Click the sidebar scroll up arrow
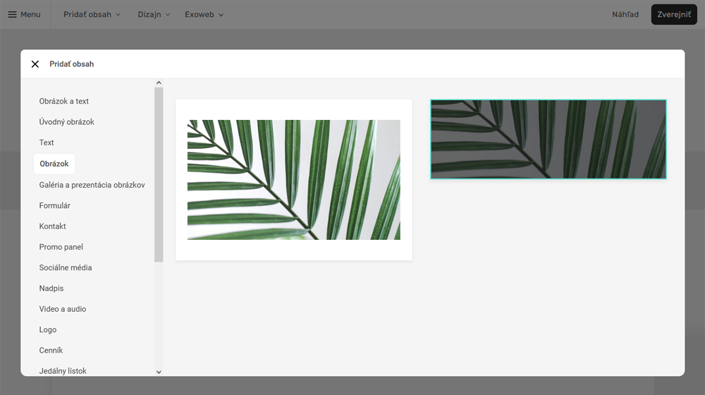Screen dimensions: 705x395 tap(159, 83)
